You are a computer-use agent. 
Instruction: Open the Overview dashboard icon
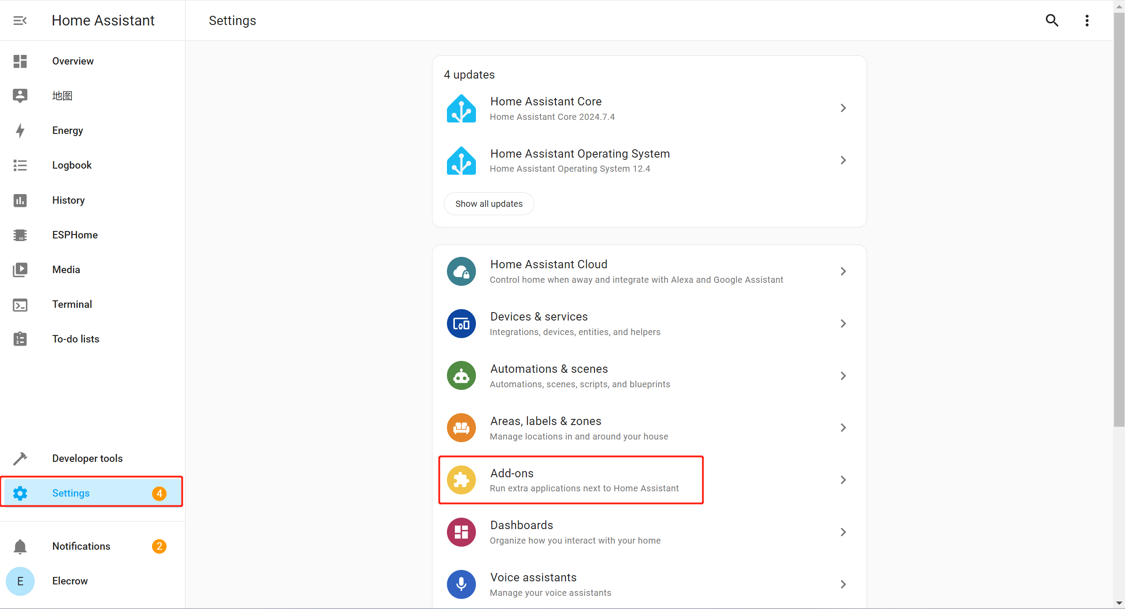pos(20,61)
